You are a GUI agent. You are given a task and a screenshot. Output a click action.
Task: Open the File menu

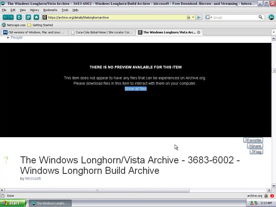point(4,10)
